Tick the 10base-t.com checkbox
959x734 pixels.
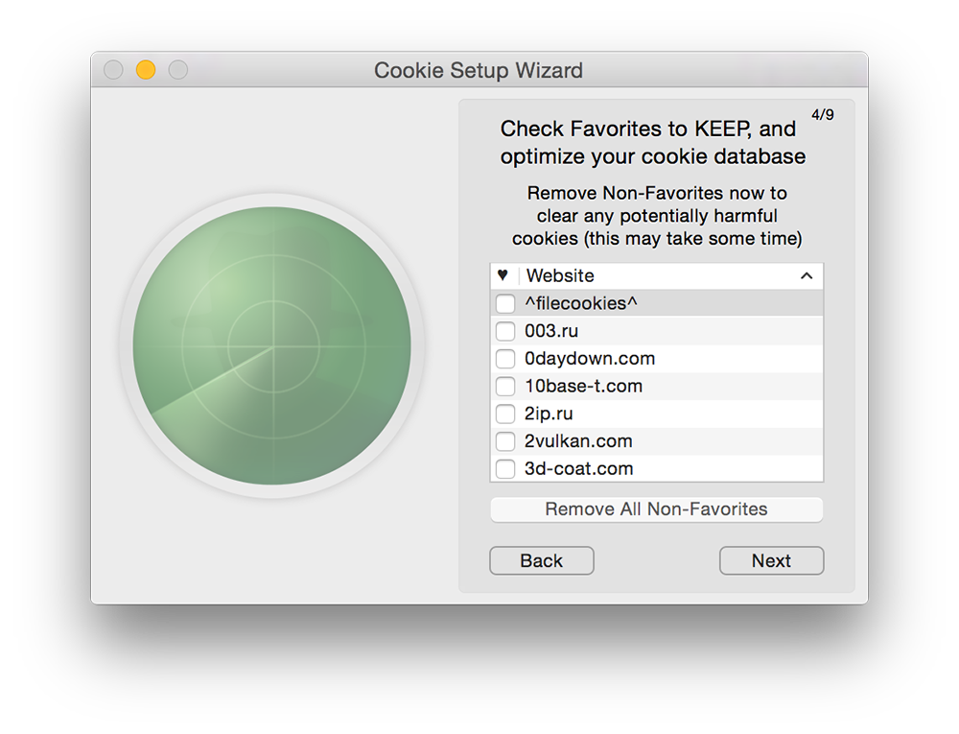pos(505,387)
